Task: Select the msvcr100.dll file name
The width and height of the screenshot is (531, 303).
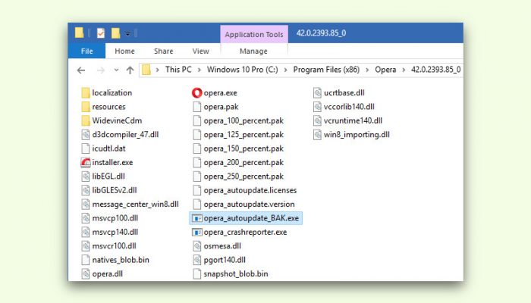Action: (x=114, y=246)
